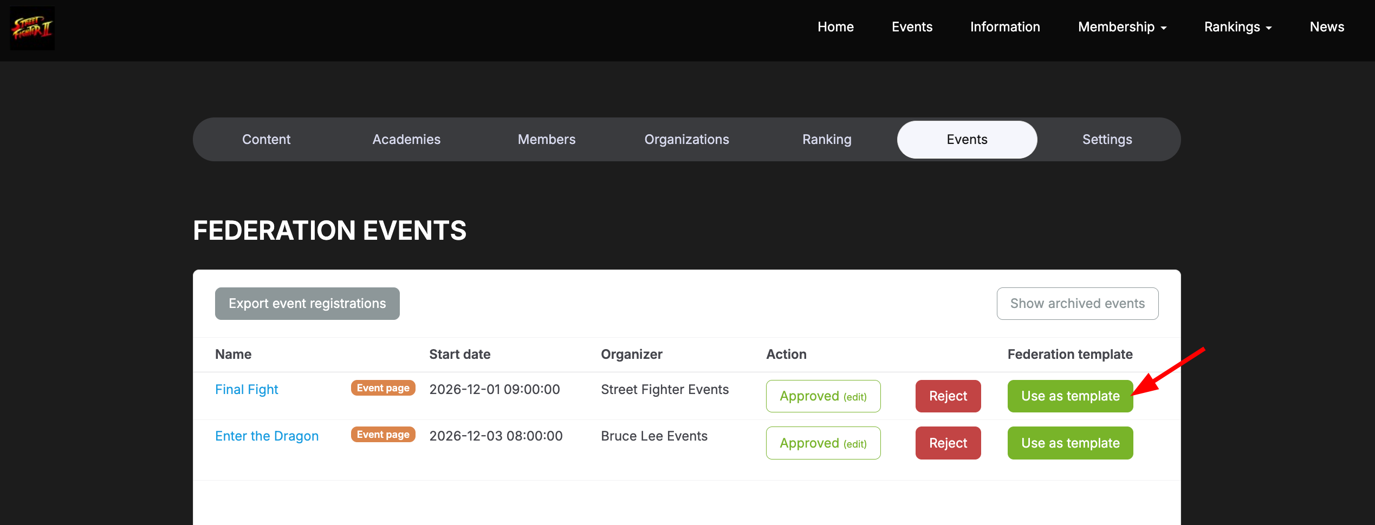1375x525 pixels.
Task: Switch to the Settings tab
Action: [x=1107, y=140]
